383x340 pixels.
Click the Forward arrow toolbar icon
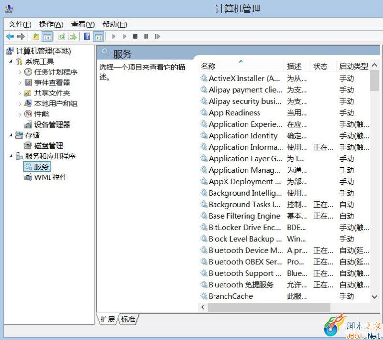tap(21, 37)
